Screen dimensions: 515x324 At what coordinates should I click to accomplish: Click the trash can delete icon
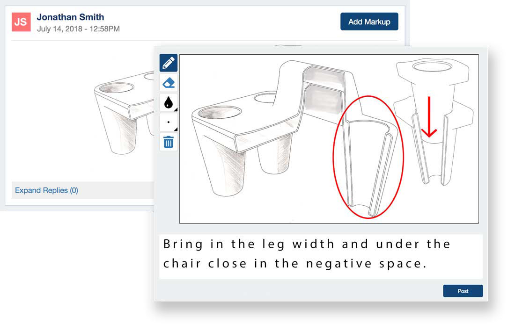(x=169, y=142)
